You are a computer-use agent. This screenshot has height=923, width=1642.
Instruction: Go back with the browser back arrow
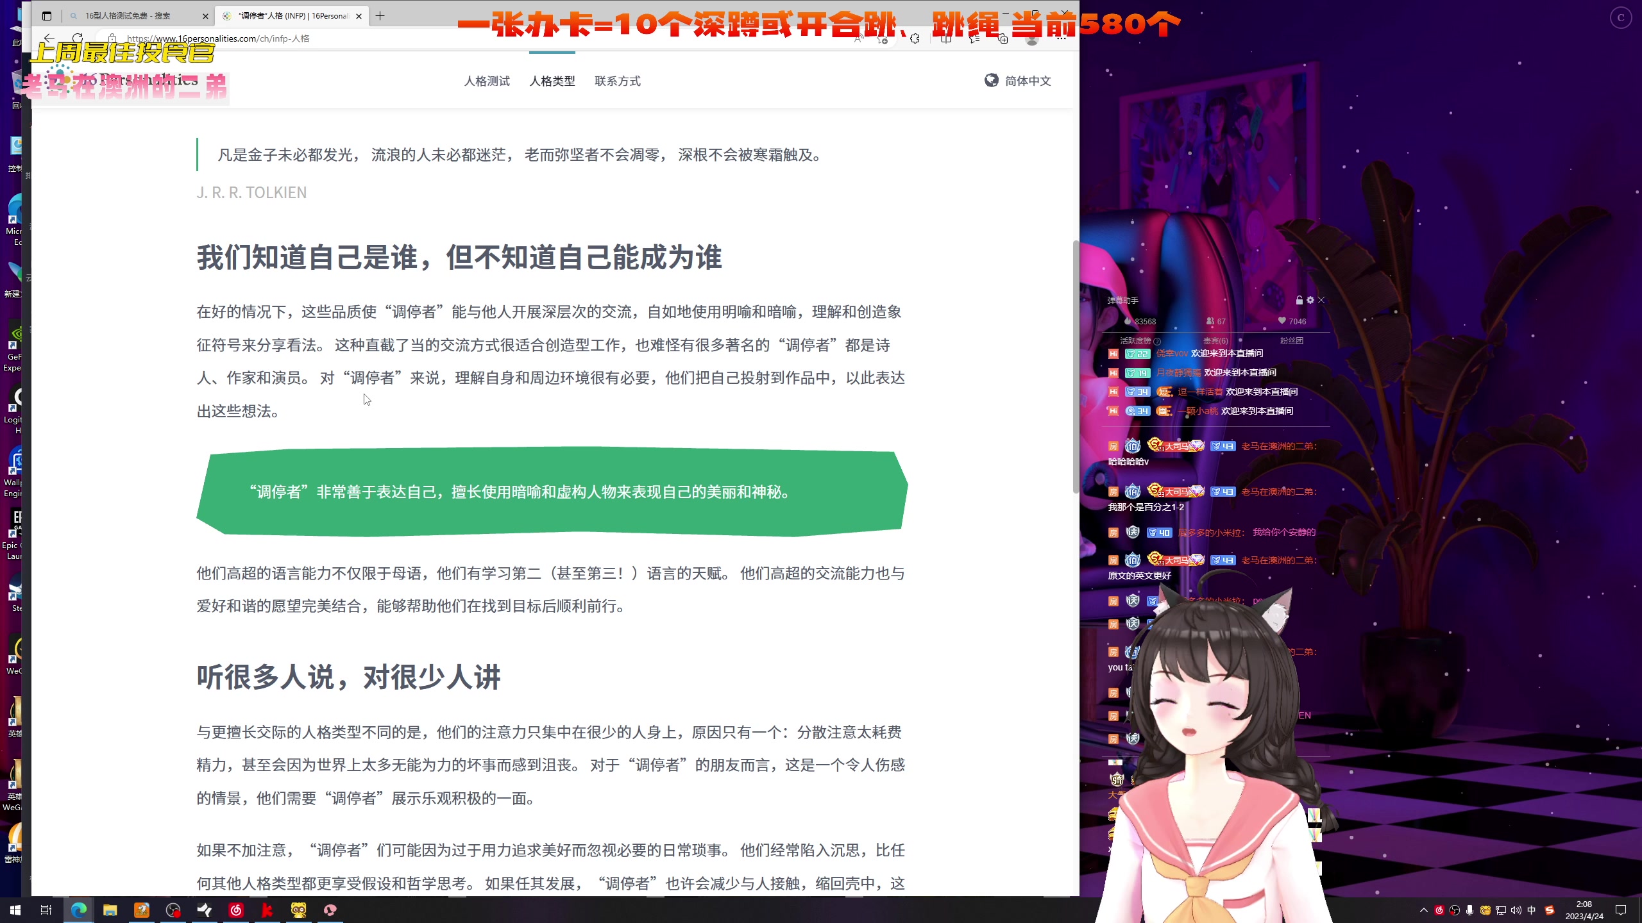coord(49,38)
